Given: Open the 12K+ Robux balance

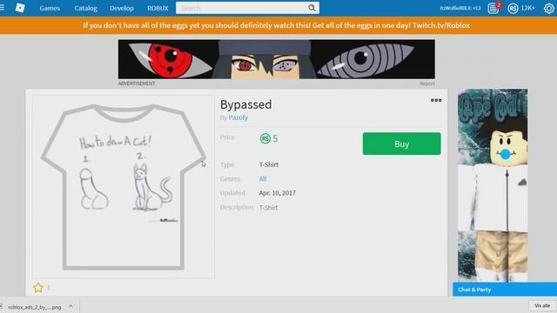Looking at the screenshot, I should pyautogui.click(x=528, y=8).
